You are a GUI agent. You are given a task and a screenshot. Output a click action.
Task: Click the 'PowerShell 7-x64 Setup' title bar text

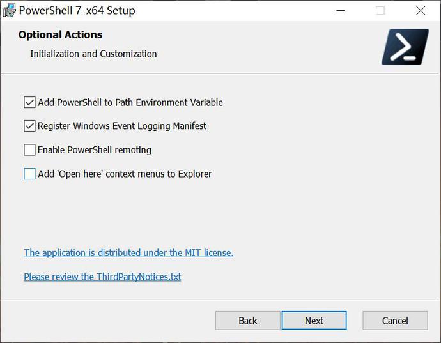pos(77,11)
